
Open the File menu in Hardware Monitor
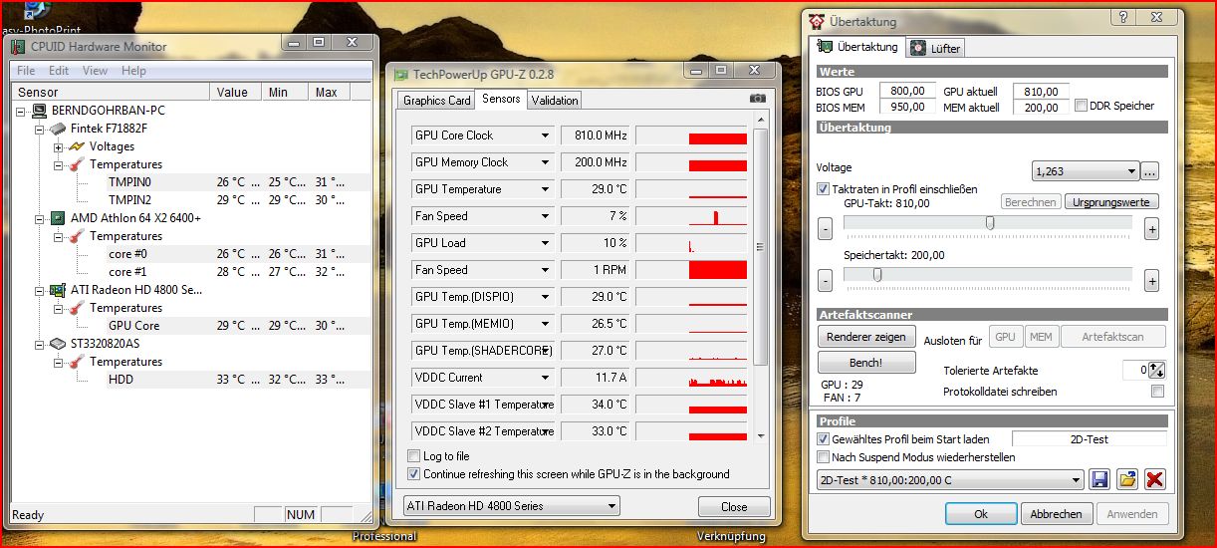click(26, 71)
